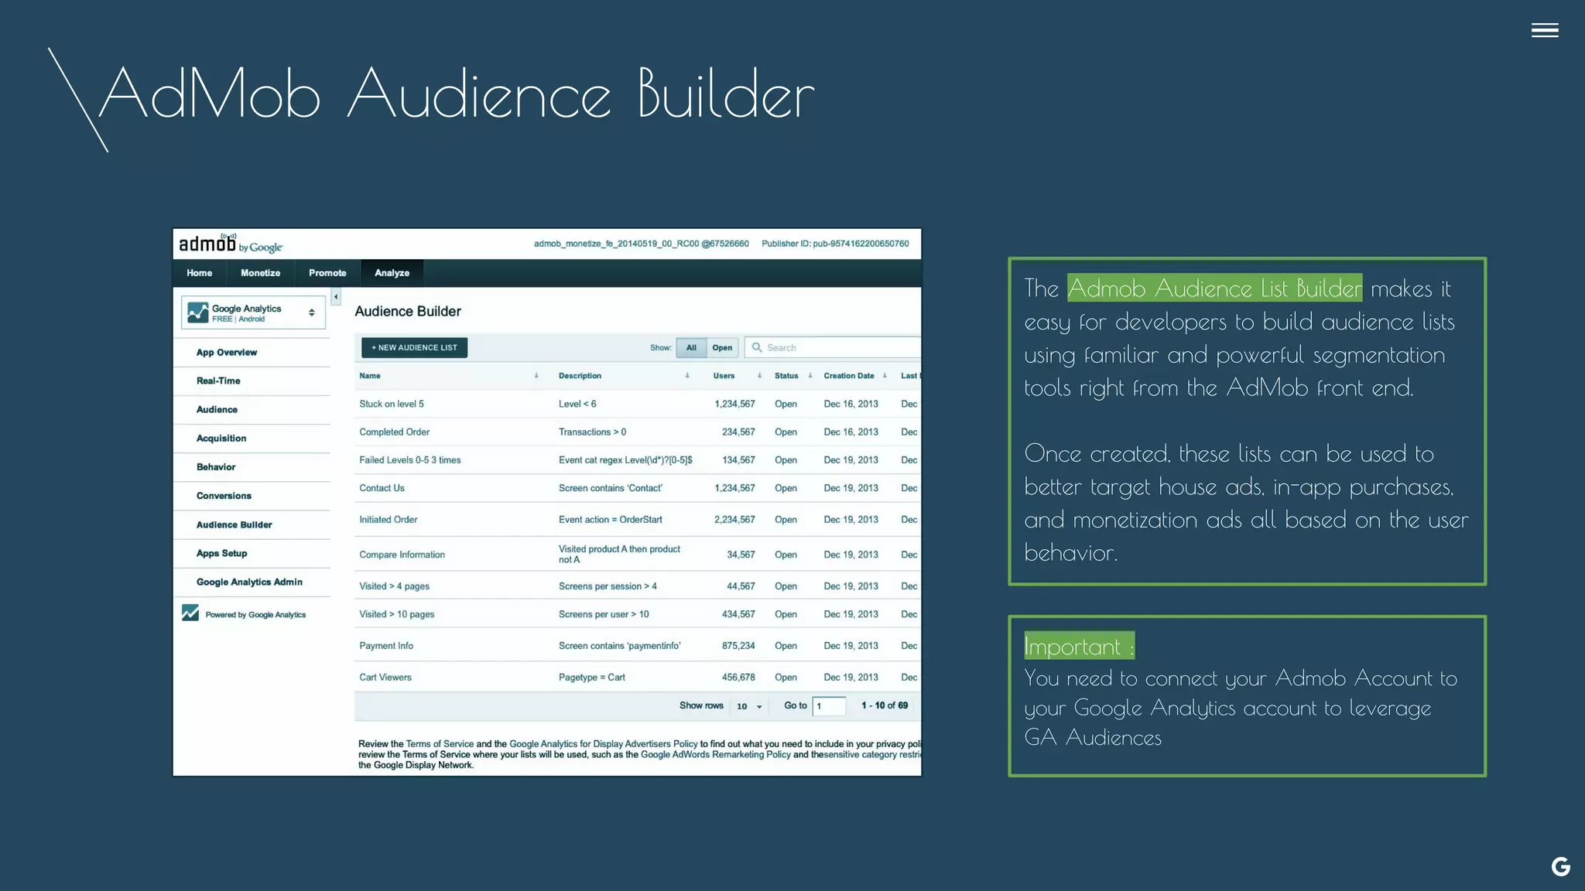
Task: Click the 'Pagetype = Cart' cell
Action: point(592,678)
